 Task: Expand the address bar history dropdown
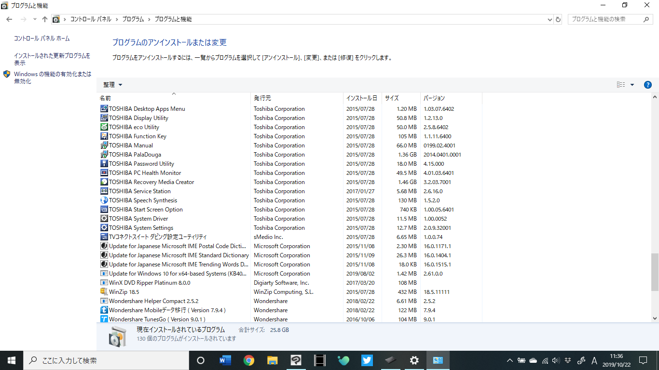(550, 19)
